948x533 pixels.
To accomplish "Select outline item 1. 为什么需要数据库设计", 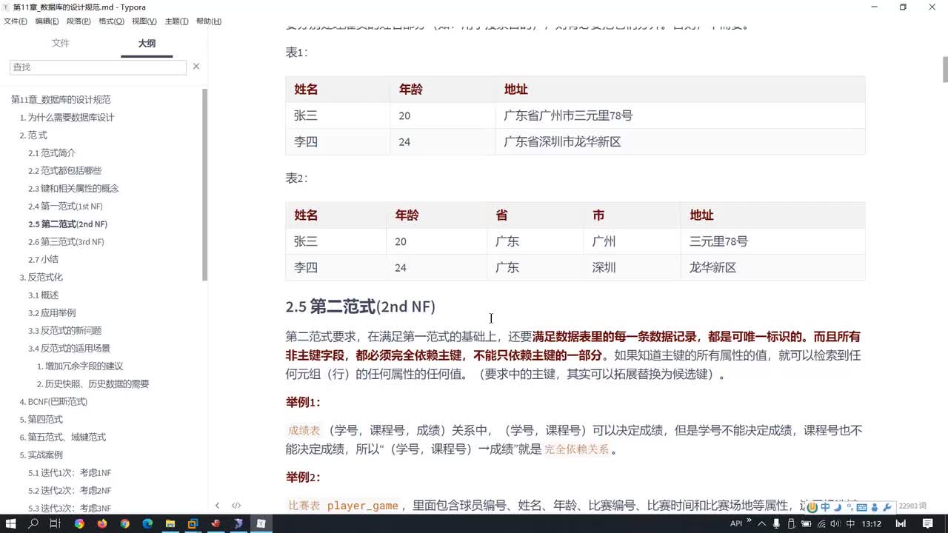I will pyautogui.click(x=67, y=117).
